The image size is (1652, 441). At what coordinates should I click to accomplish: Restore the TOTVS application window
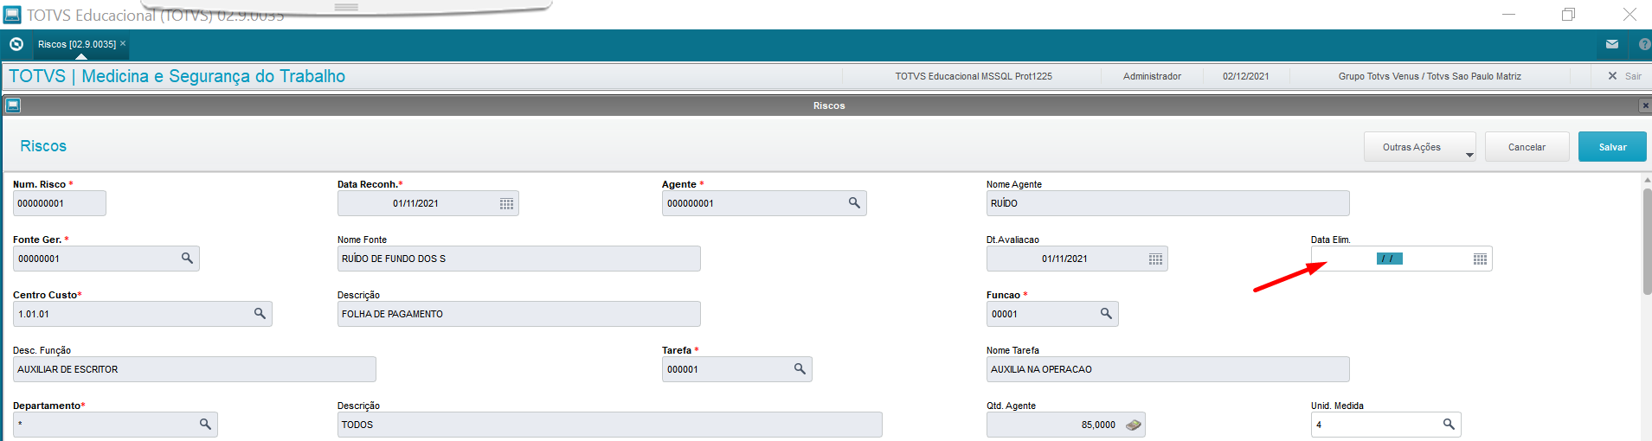pos(1568,14)
